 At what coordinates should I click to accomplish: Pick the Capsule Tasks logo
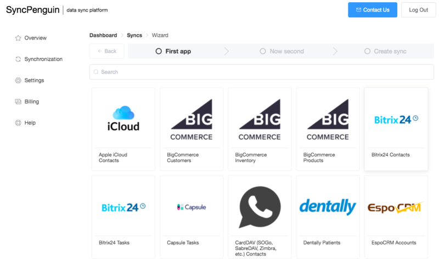click(192, 207)
